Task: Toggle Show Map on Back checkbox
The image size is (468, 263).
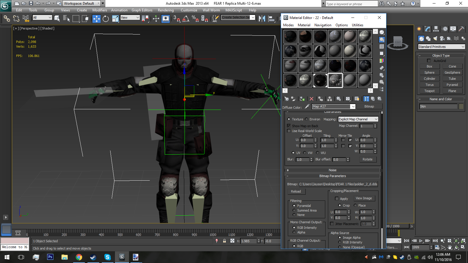Action: pos(289,126)
